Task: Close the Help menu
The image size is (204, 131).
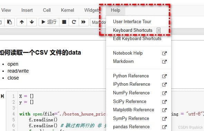Action: click(116, 10)
